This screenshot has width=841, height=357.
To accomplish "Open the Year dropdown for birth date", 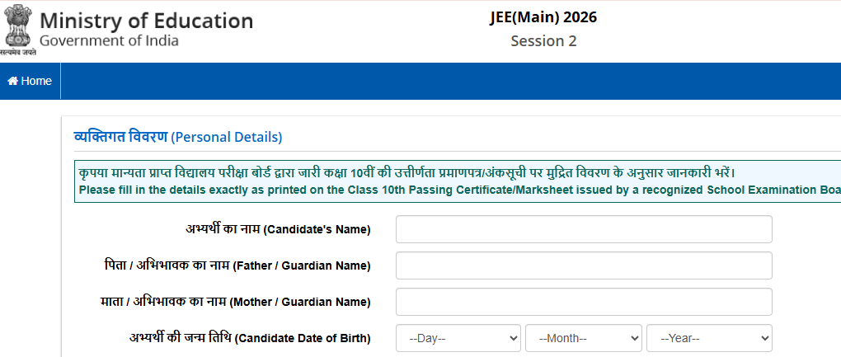I will click(x=709, y=338).
